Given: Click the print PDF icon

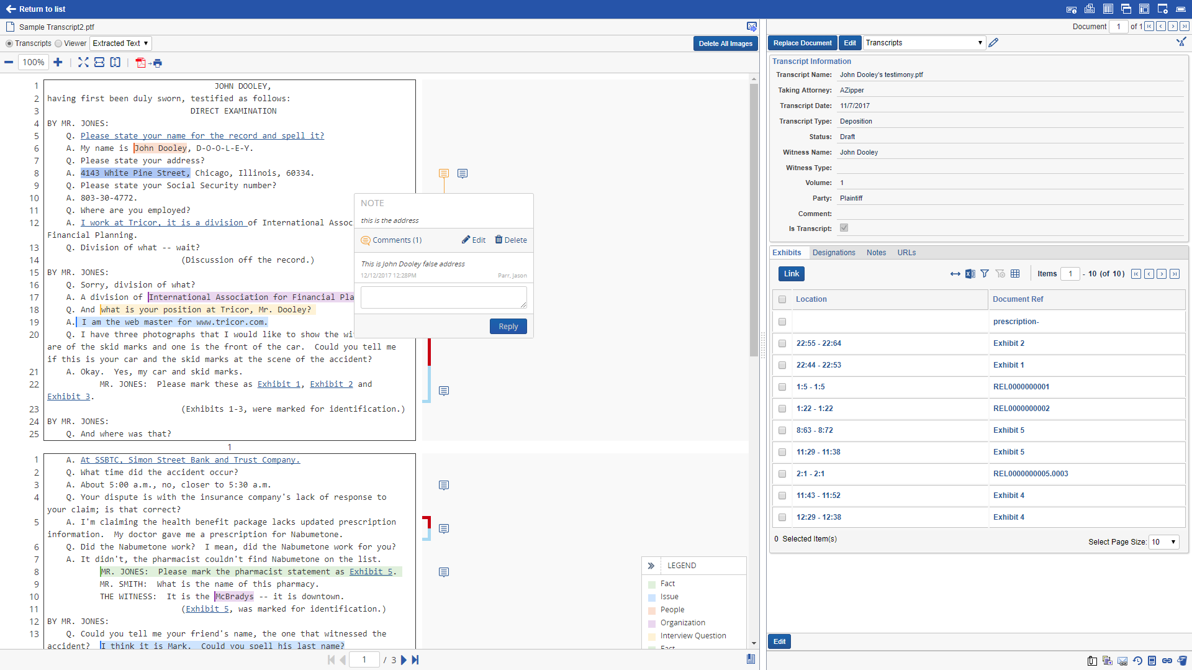Looking at the screenshot, I should 149,63.
